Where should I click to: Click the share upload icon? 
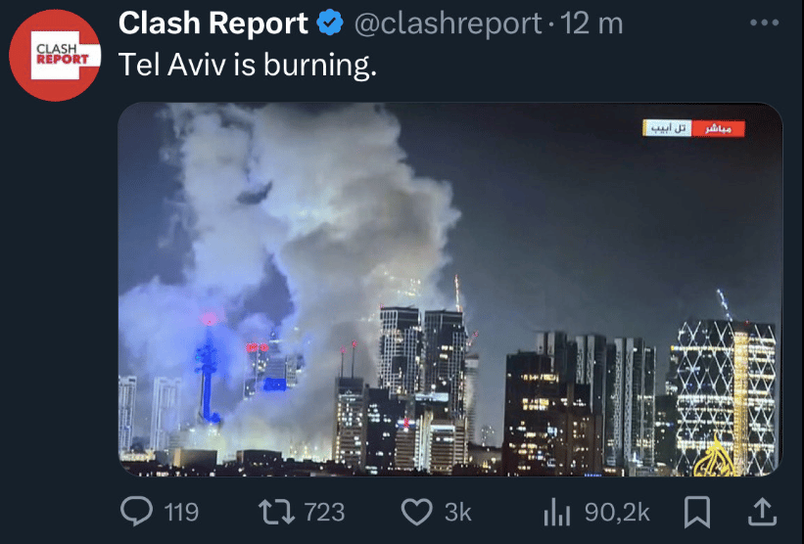pyautogui.click(x=762, y=511)
